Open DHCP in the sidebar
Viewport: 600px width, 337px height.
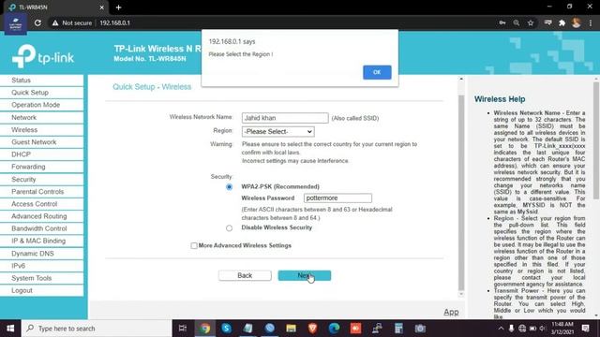(41, 154)
